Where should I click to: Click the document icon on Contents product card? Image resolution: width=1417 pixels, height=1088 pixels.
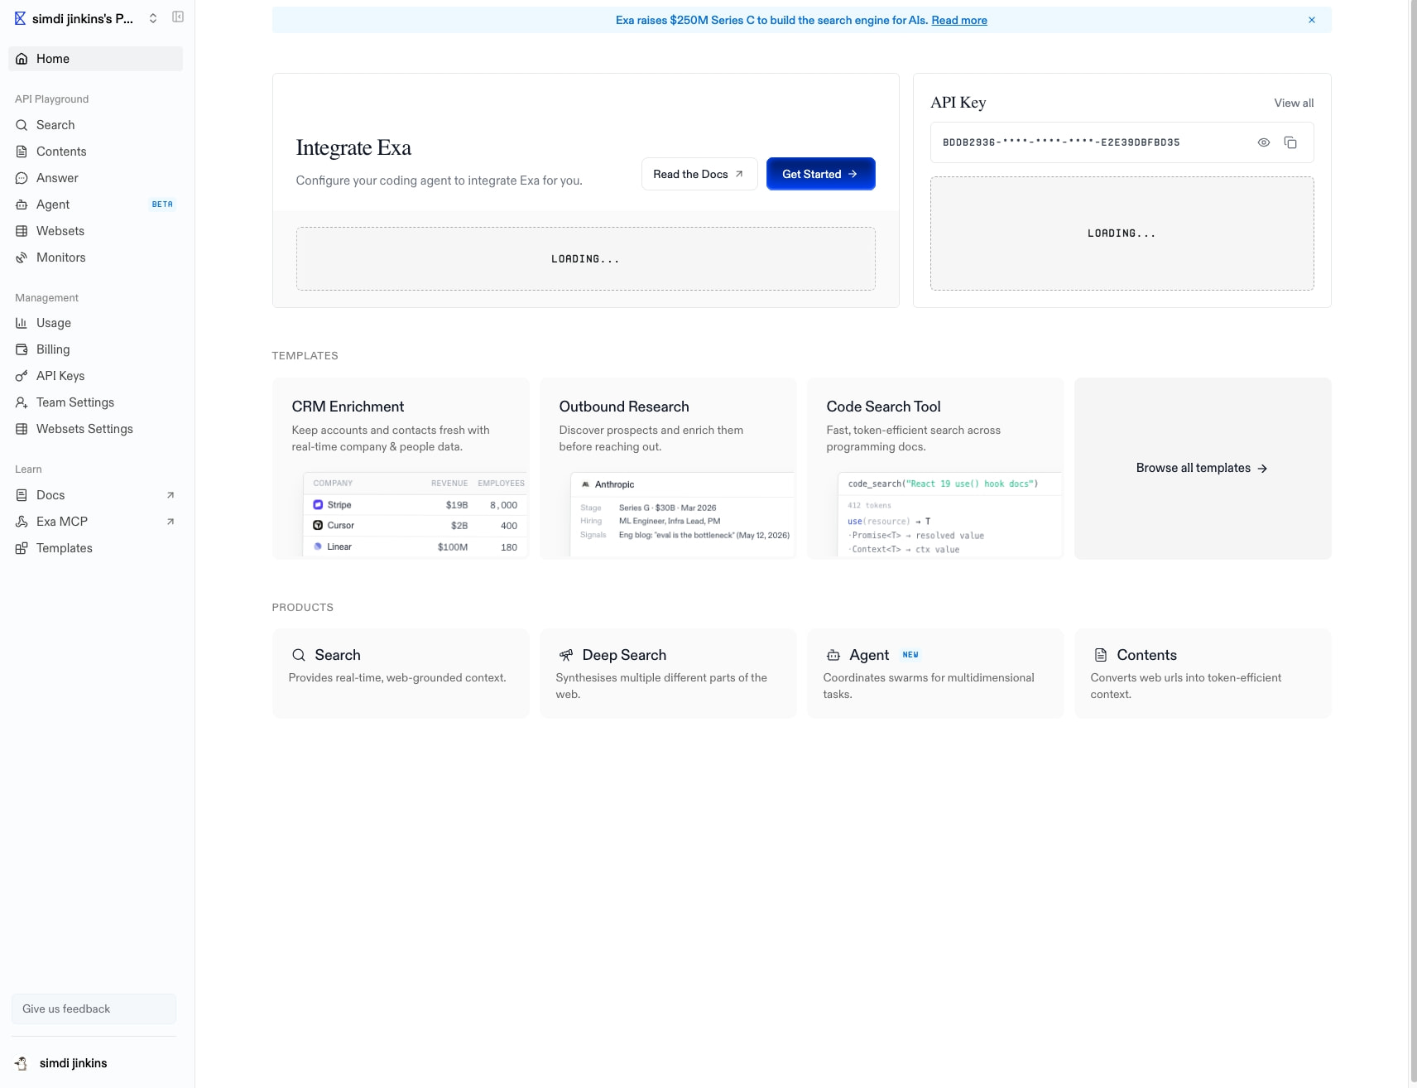pyautogui.click(x=1101, y=655)
